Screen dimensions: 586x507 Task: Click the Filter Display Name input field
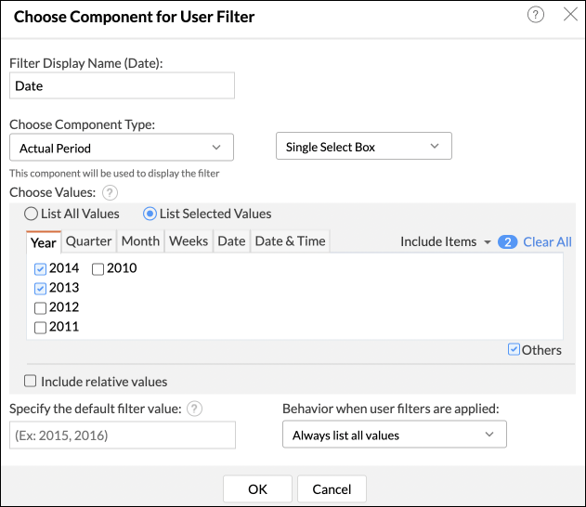[x=122, y=85]
